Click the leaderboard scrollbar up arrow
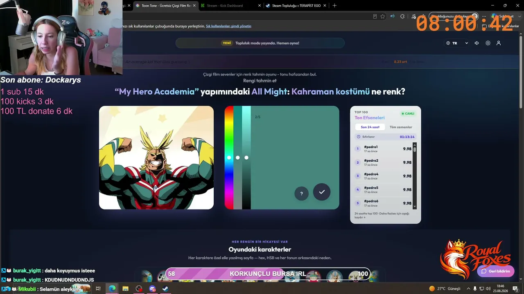 tap(415, 145)
